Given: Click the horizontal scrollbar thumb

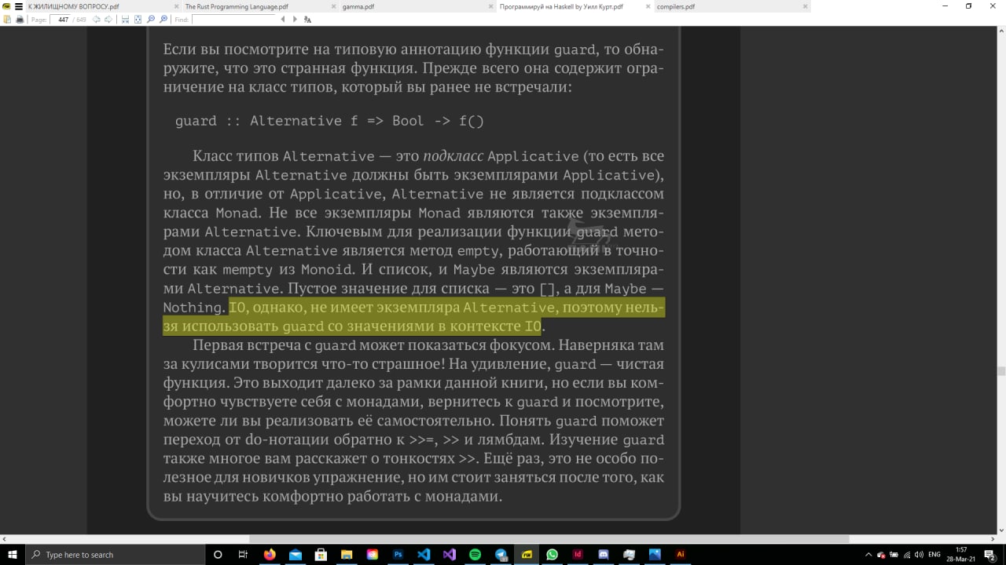Looking at the screenshot, I should (x=549, y=539).
